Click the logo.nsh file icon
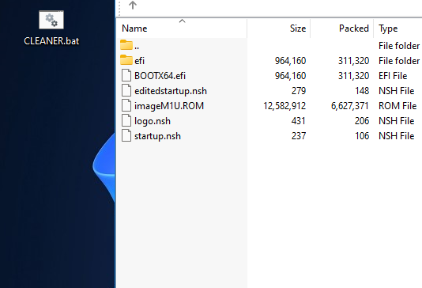422x288 pixels. pyautogui.click(x=126, y=120)
